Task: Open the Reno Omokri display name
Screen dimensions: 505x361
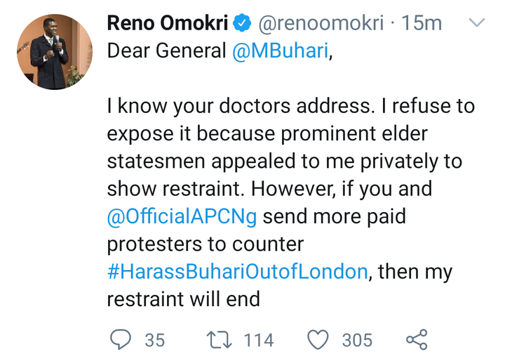Action: click(168, 23)
